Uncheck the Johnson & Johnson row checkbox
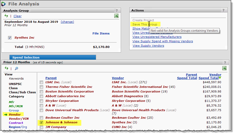 pos(42,122)
